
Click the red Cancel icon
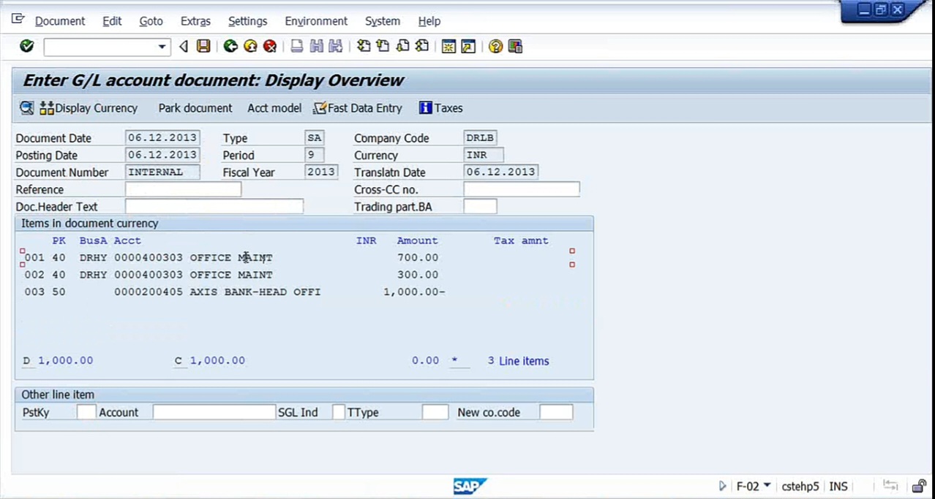click(270, 47)
